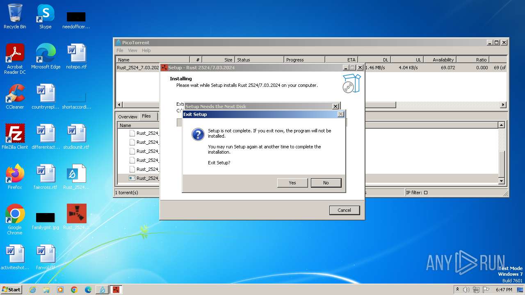Open Recycle Bin on desktop
The image size is (525, 295).
click(x=15, y=16)
